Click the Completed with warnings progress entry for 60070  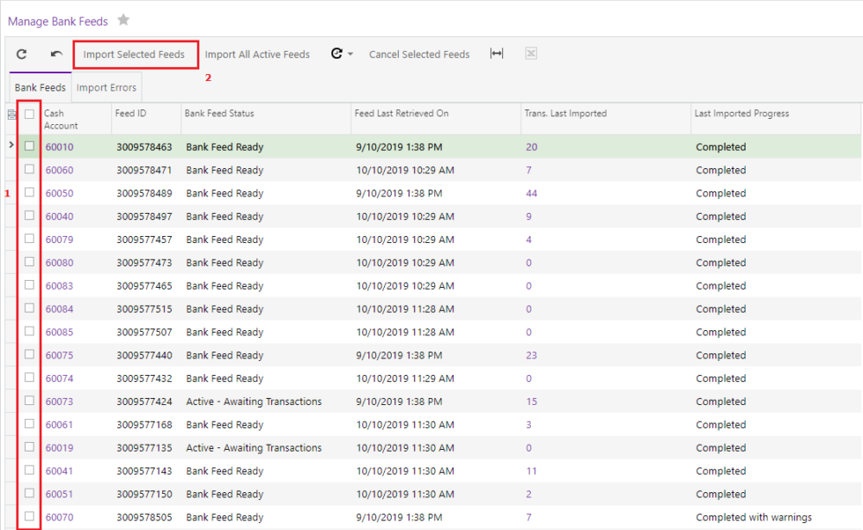[x=753, y=517]
